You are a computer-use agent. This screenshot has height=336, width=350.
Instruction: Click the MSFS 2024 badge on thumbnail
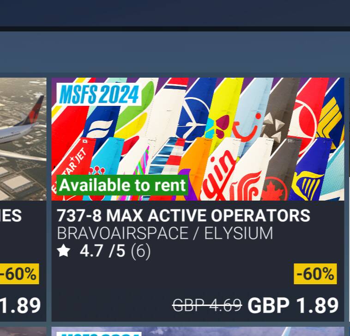99,94
